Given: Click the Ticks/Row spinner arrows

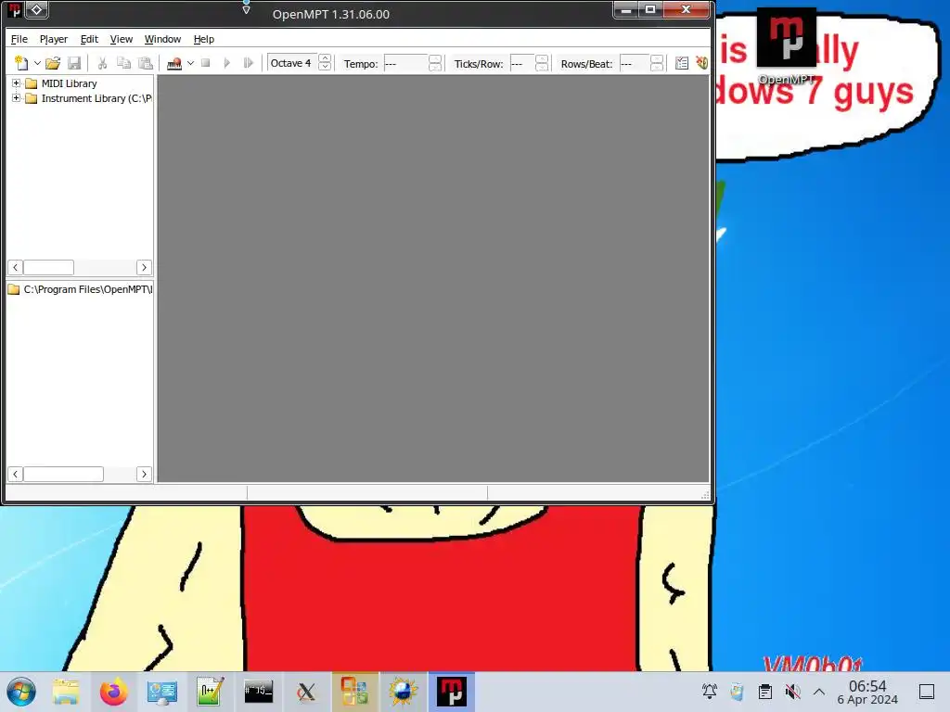Looking at the screenshot, I should tap(542, 64).
